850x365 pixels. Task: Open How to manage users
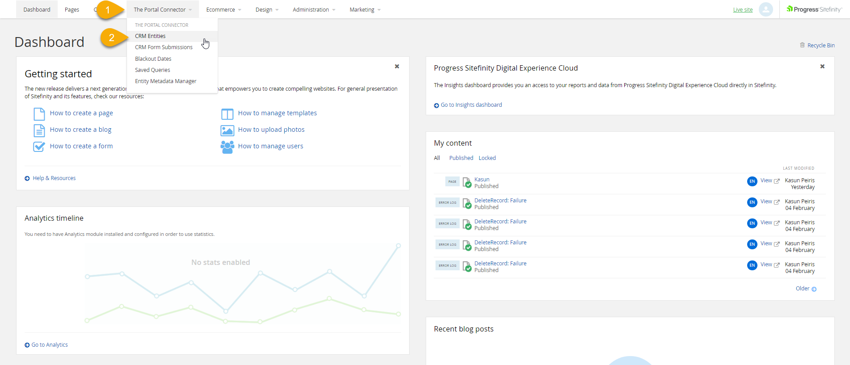[271, 146]
